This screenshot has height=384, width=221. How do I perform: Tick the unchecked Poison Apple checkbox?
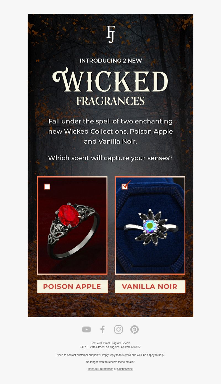coord(47,187)
